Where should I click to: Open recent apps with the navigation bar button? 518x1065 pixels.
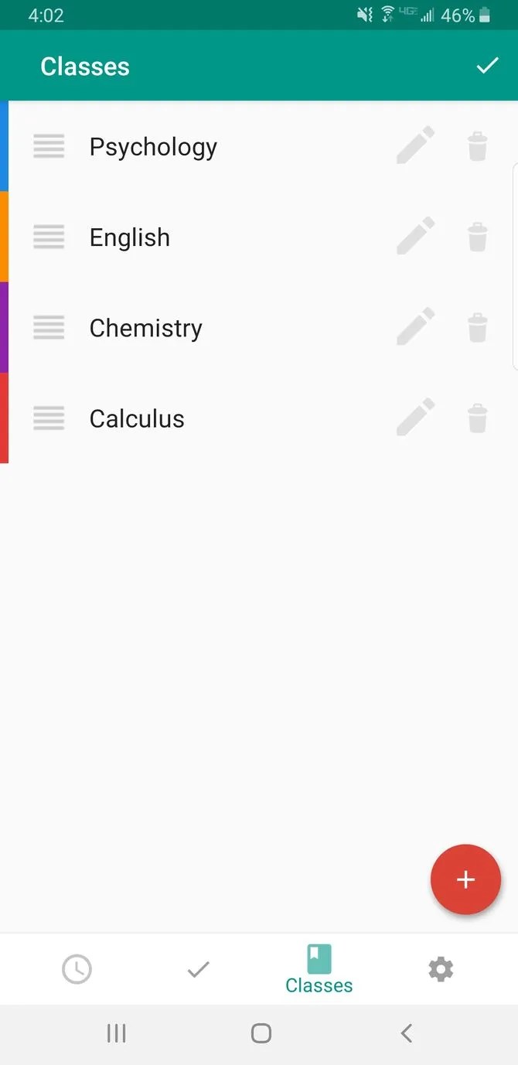(116, 1033)
